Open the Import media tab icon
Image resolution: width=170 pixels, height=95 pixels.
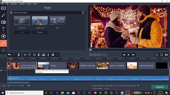(x=3, y=8)
